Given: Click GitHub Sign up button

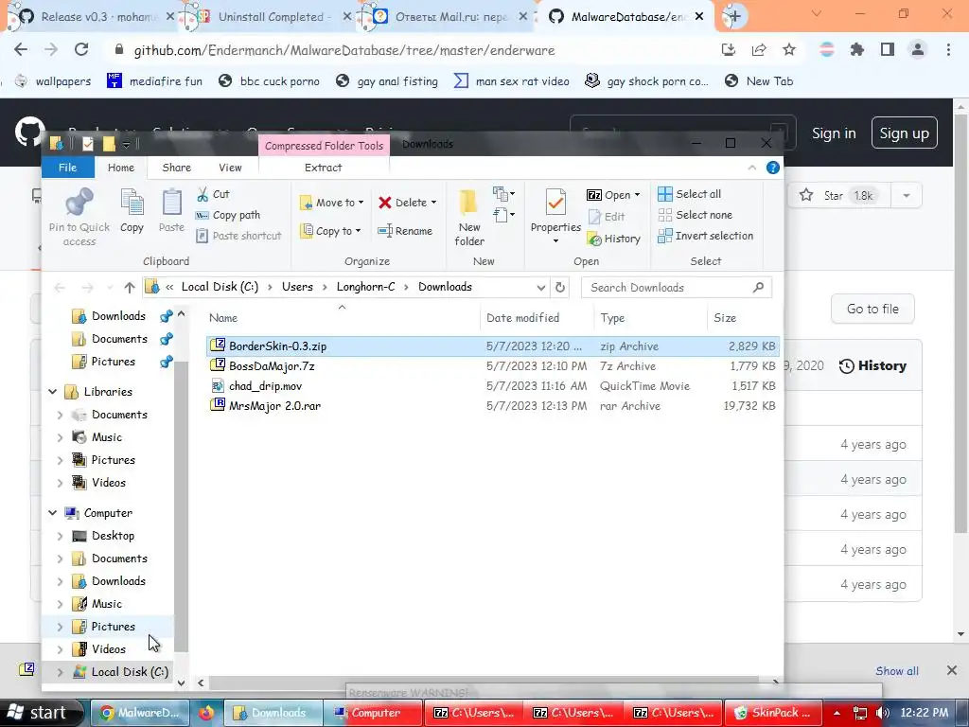Looking at the screenshot, I should coord(904,133).
